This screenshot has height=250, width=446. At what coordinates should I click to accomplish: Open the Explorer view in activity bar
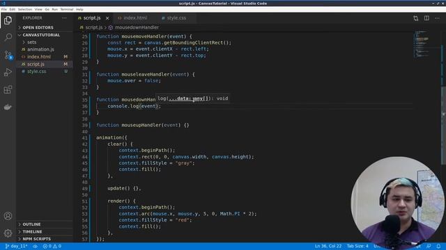tap(8, 20)
